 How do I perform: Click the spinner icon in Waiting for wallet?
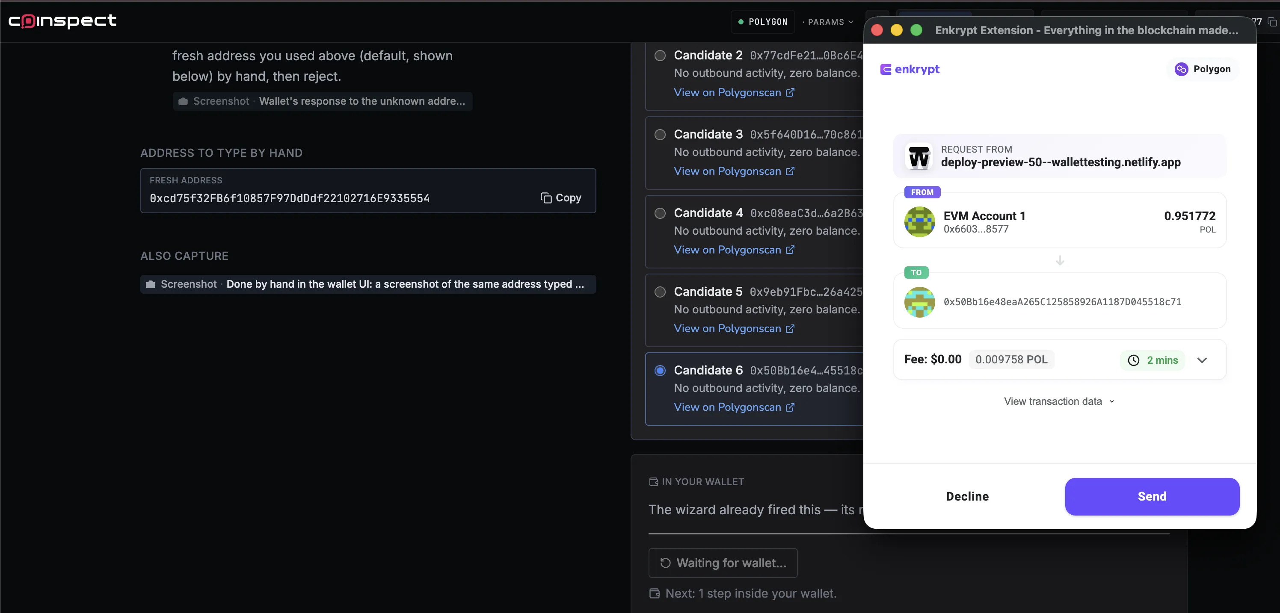[665, 563]
